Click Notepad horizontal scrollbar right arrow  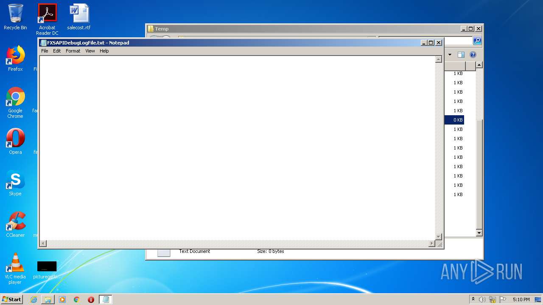coord(432,244)
